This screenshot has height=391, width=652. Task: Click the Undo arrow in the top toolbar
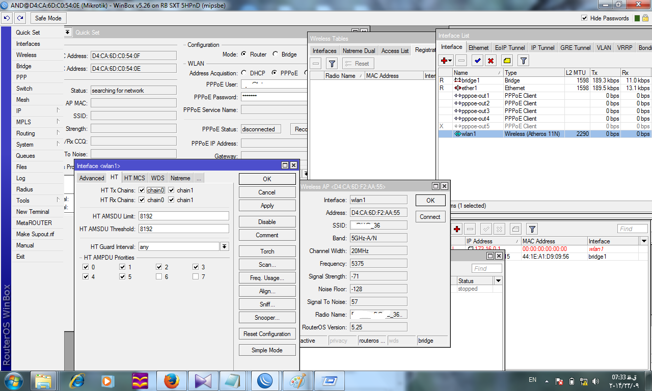[x=7, y=18]
